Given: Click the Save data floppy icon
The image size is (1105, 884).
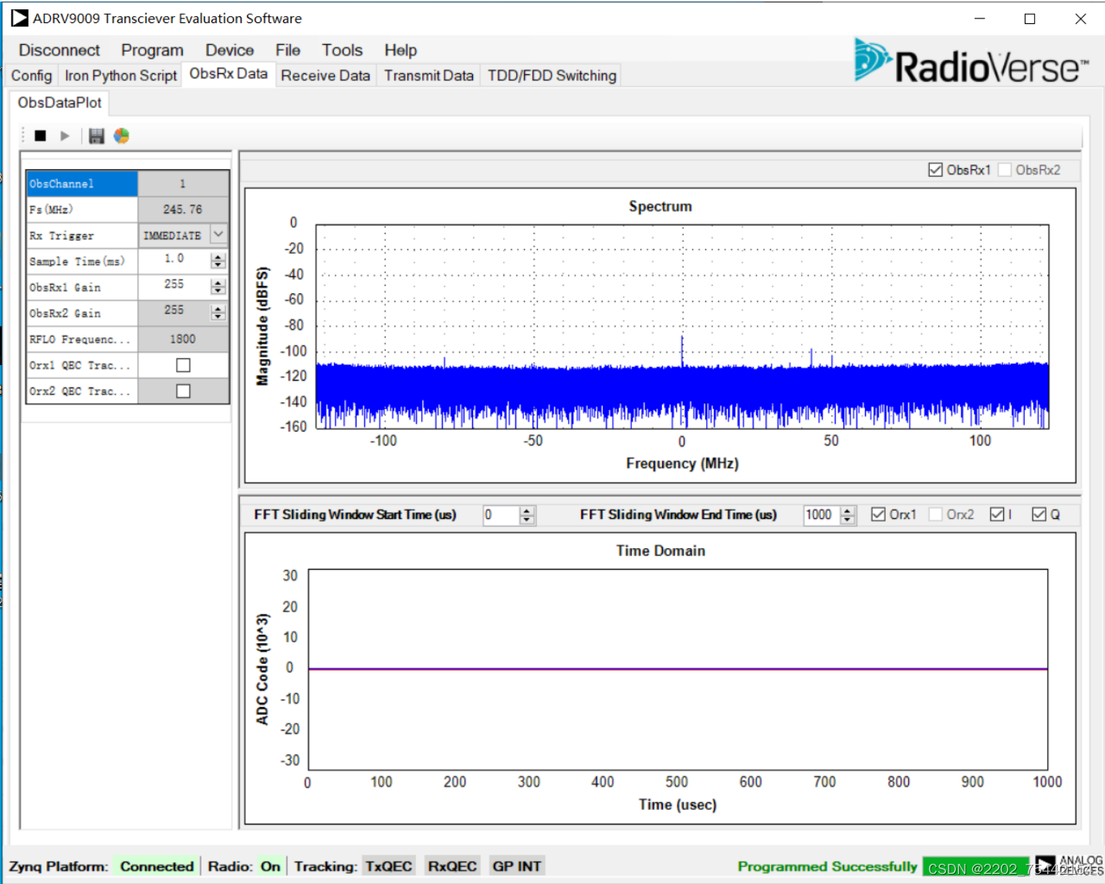Looking at the screenshot, I should pyautogui.click(x=96, y=136).
